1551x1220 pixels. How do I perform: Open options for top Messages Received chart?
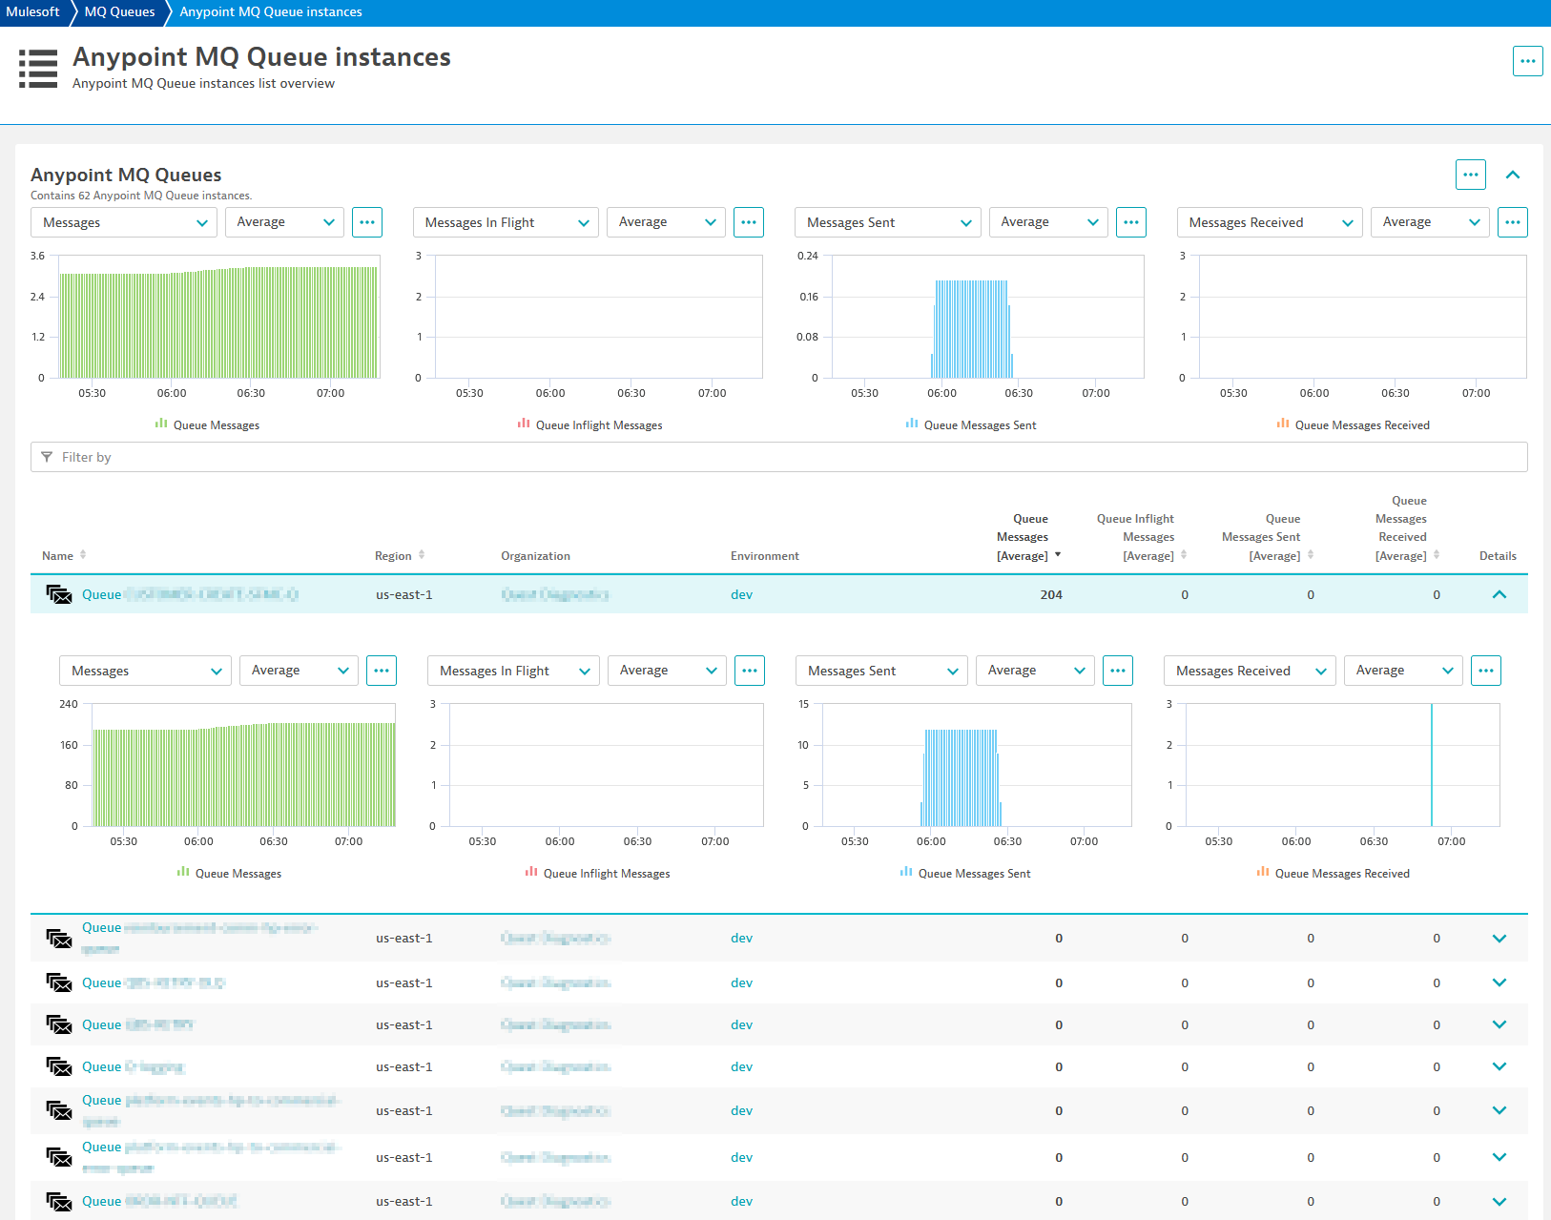coord(1513,222)
